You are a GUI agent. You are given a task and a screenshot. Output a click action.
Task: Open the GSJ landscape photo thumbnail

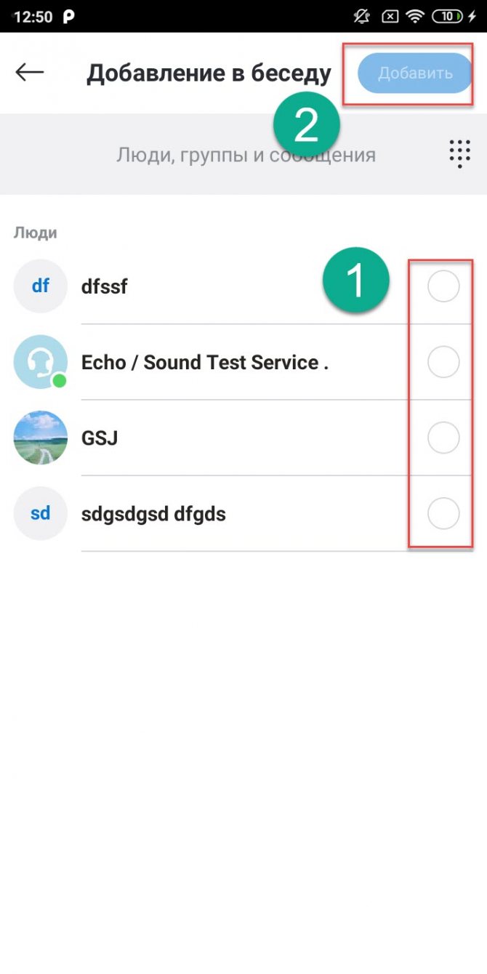click(41, 438)
